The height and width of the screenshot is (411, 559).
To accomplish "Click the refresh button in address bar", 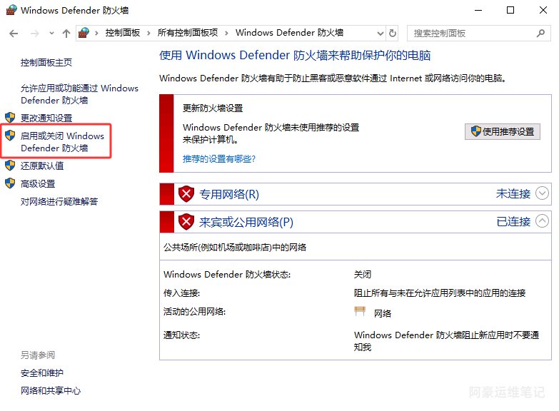I will [393, 33].
